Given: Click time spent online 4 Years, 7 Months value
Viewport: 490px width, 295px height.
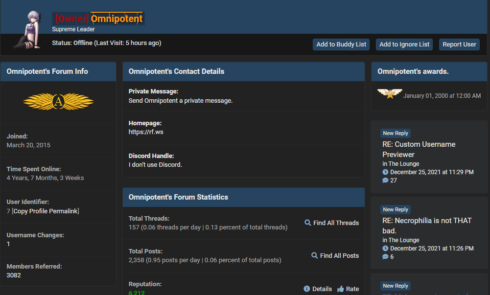Looking at the screenshot, I should (x=46, y=178).
